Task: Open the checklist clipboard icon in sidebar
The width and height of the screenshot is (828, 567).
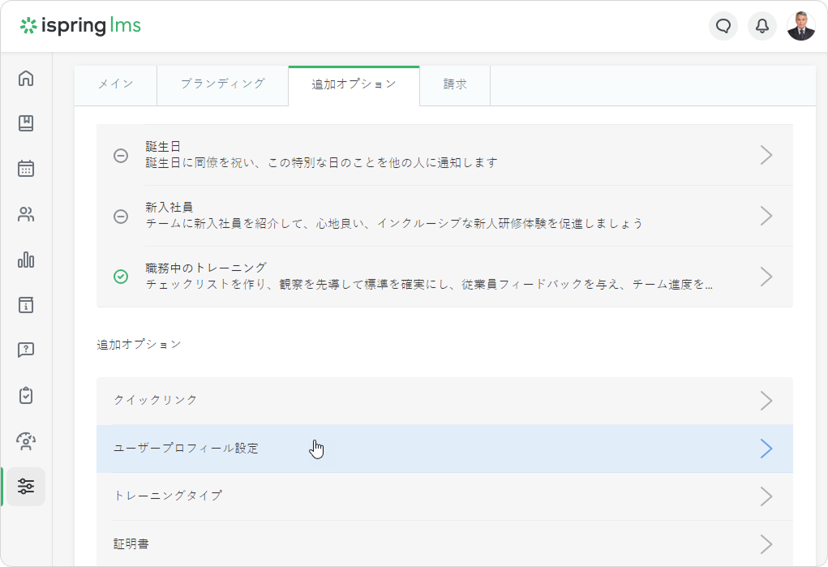Action: [x=26, y=396]
